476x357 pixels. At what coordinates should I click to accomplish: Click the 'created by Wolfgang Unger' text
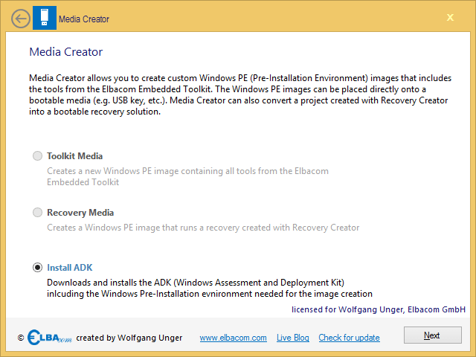129,338
